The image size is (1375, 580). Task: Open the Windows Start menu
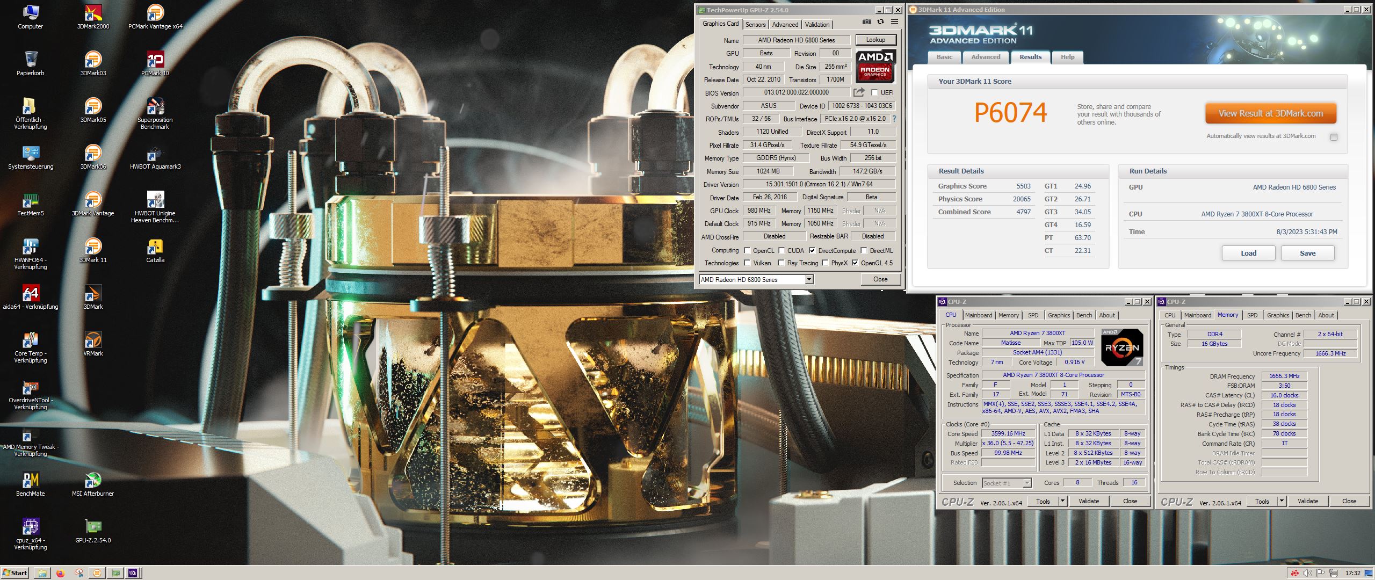point(15,573)
